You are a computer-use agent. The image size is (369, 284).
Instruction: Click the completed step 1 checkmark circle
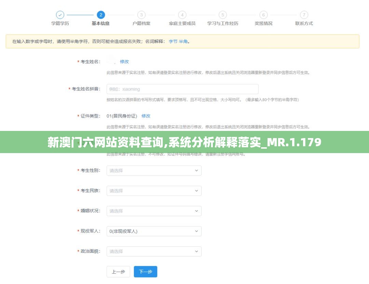click(x=60, y=15)
